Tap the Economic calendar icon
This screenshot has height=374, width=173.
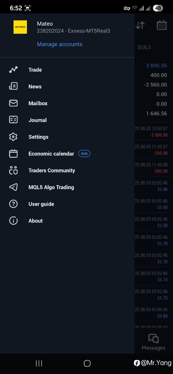coord(13,153)
